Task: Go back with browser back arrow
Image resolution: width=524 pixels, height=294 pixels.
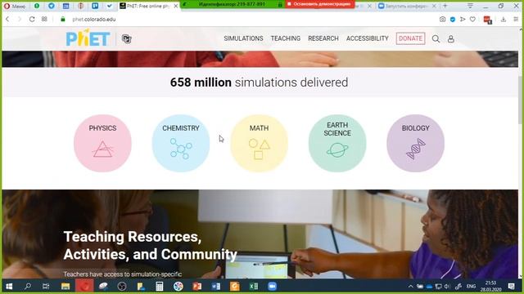Action: (x=7, y=20)
